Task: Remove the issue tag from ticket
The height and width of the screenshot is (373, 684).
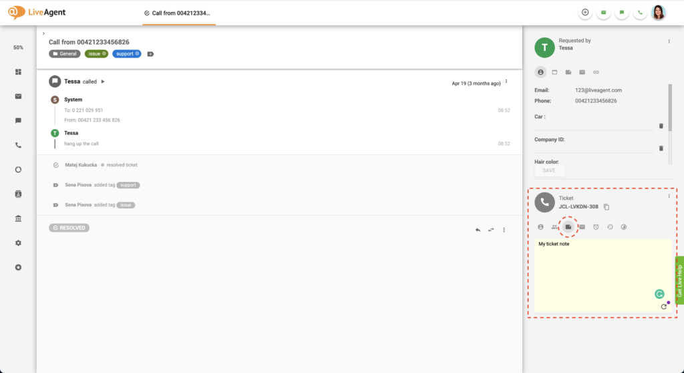Action: coord(104,53)
